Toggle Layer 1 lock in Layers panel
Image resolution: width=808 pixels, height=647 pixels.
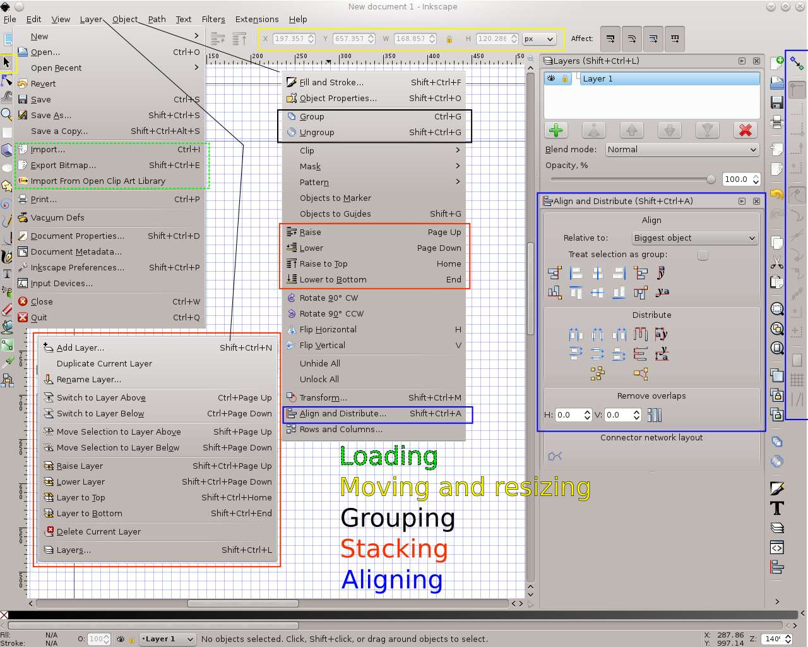coord(565,78)
